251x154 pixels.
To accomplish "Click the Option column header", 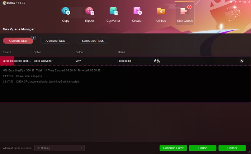I will (x=37, y=52).
